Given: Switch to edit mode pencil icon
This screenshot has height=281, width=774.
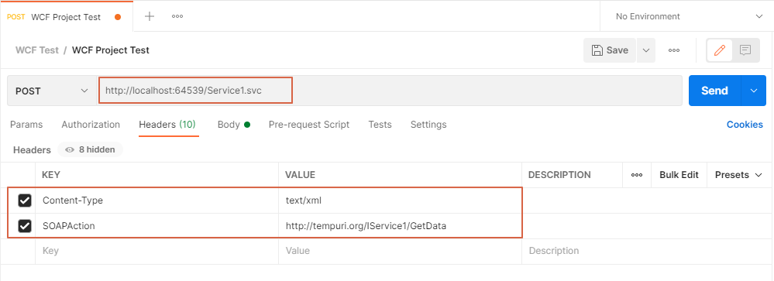Looking at the screenshot, I should click(x=719, y=50).
